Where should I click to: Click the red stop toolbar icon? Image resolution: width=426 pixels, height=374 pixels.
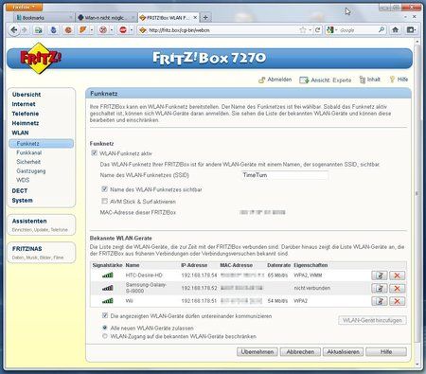pos(123,30)
